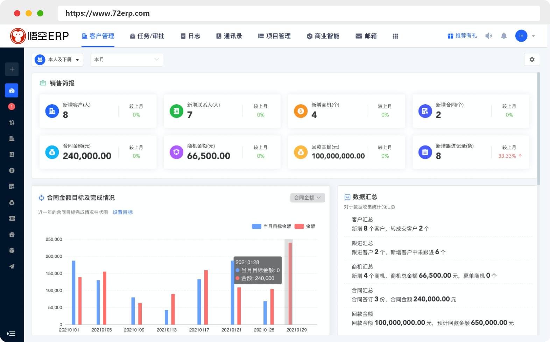Switch to 客户管理 tab

tap(98, 36)
